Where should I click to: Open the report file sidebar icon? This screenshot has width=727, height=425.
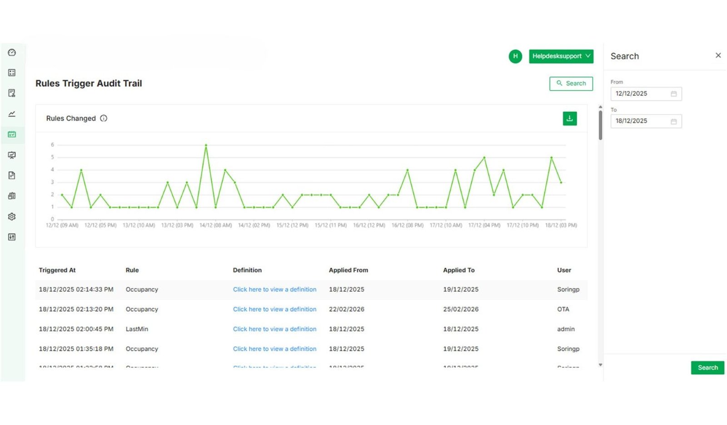pyautogui.click(x=12, y=176)
